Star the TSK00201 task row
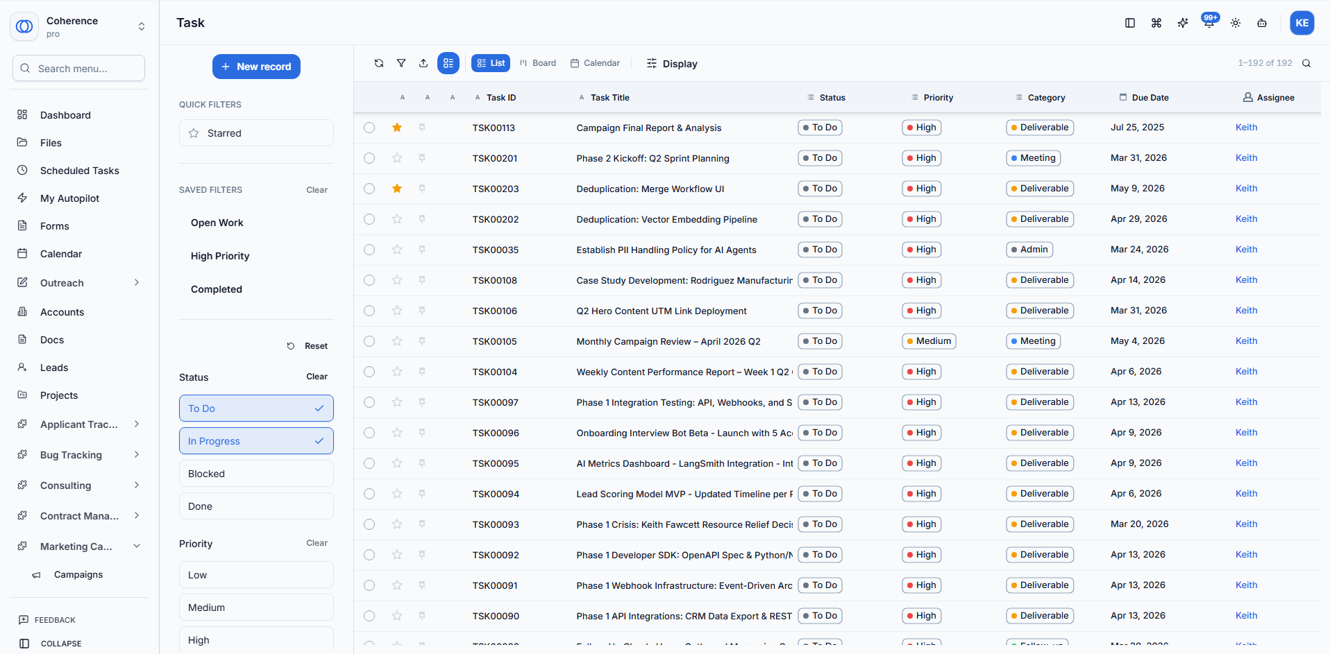 [x=397, y=158]
